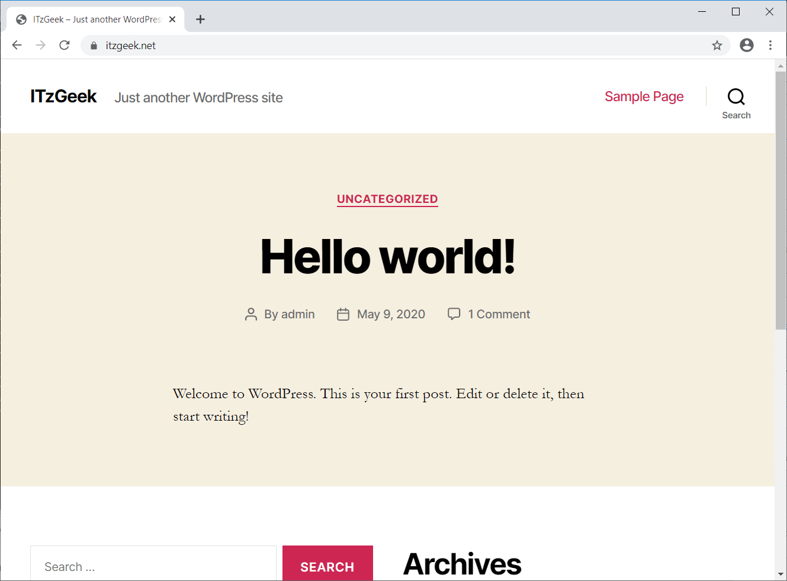The image size is (787, 581).
Task: Select the ITzGeek – Just another WordPress tab
Action: tap(97, 20)
